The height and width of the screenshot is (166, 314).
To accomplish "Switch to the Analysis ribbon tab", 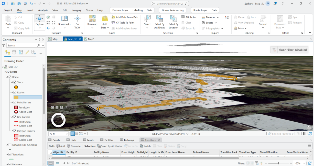I will 43,10.
